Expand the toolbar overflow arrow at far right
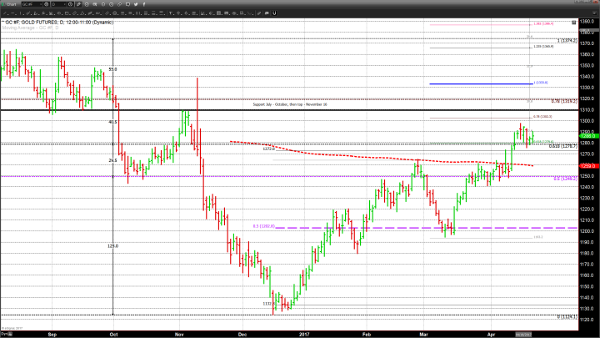This screenshot has width=600, height=338. pos(595,13)
